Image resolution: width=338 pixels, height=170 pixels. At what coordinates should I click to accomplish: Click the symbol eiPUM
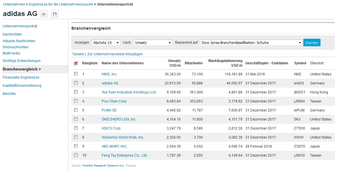click(299, 110)
